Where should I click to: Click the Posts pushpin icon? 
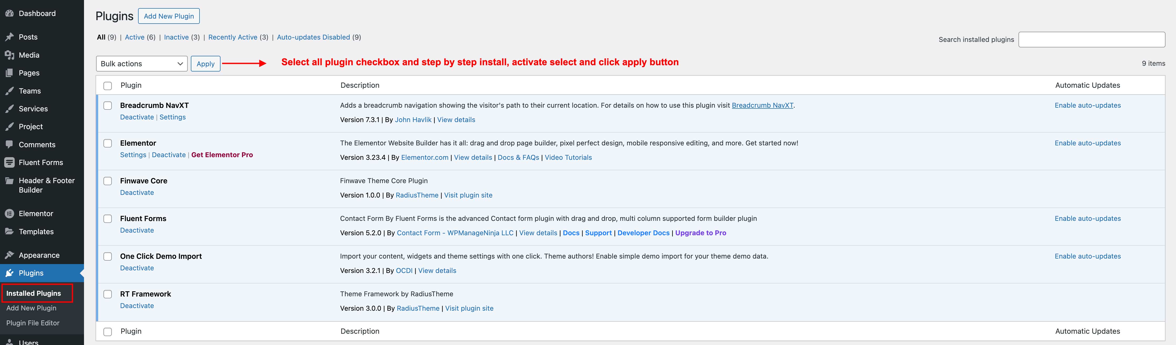pos(9,37)
